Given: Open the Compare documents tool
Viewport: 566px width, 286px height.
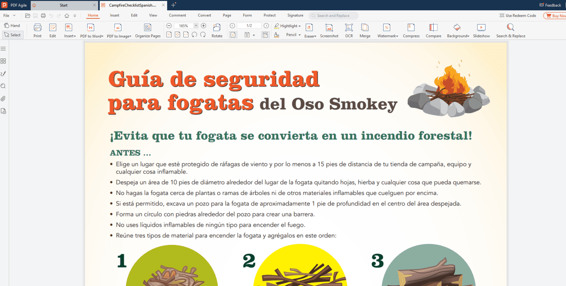Looking at the screenshot, I should point(433,29).
